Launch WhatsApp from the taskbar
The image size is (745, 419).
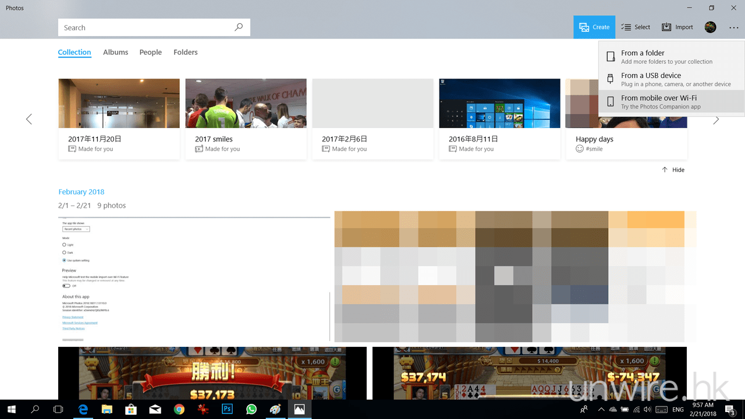pos(251,410)
